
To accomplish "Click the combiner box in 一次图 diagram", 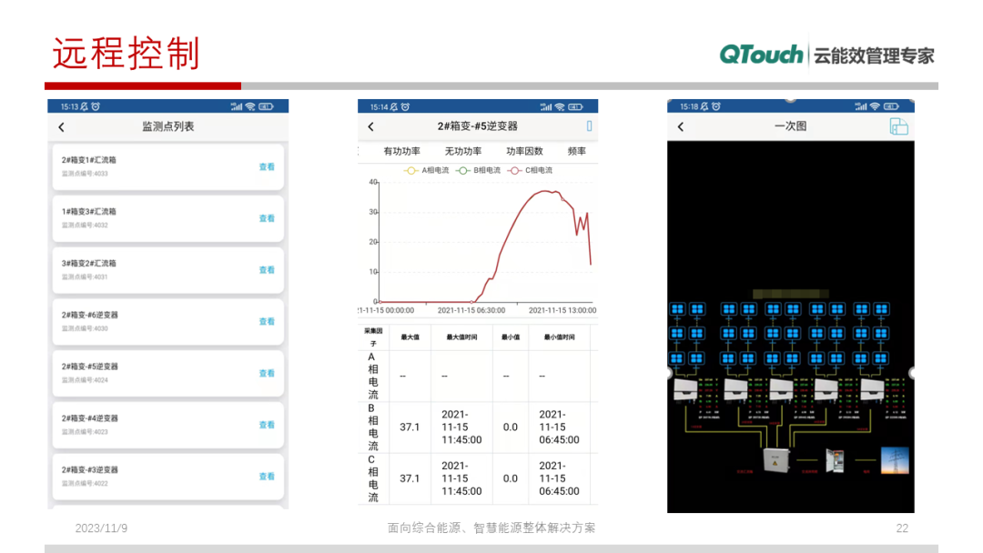I will pos(776,460).
